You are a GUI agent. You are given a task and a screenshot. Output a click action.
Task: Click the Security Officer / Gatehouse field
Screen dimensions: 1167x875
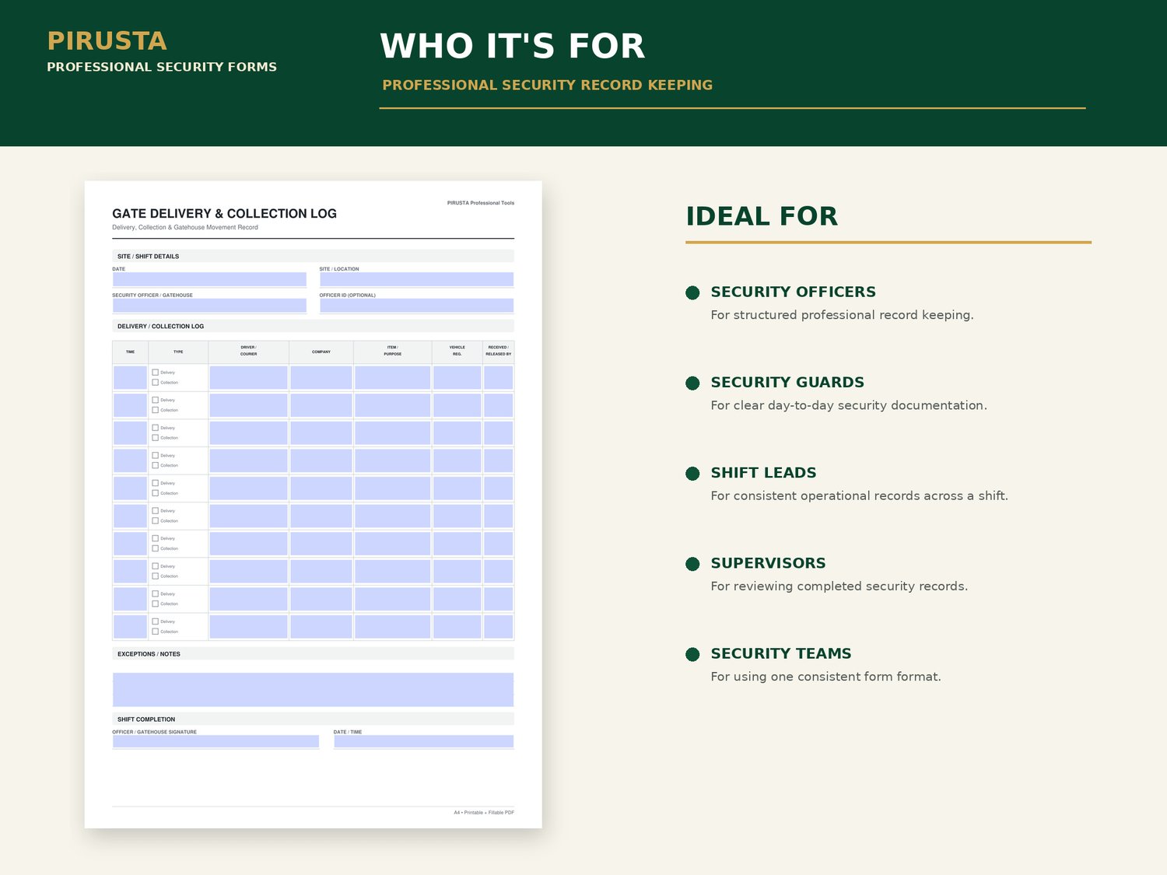(x=209, y=306)
